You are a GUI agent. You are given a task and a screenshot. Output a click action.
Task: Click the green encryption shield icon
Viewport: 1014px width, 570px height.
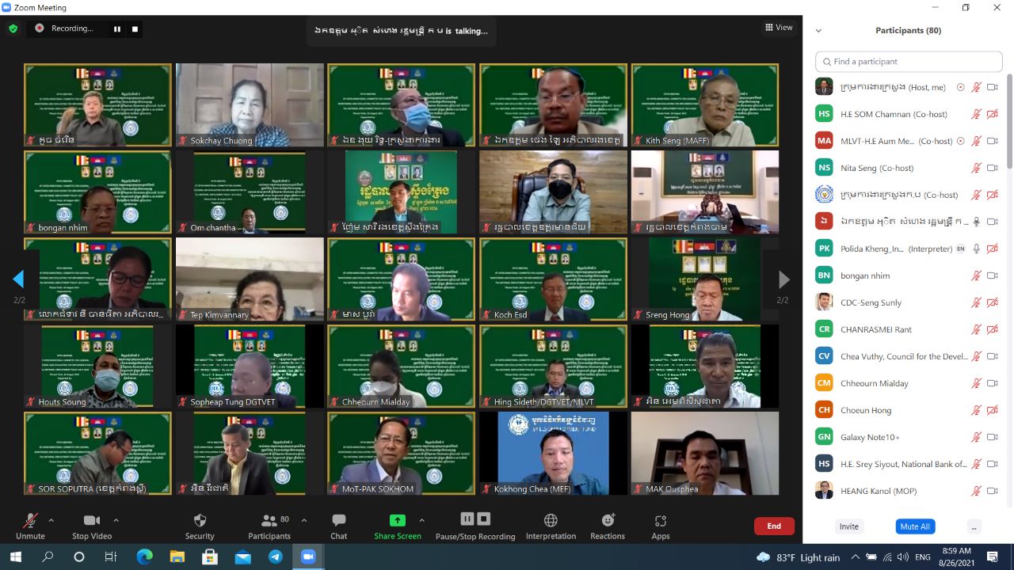[13, 28]
